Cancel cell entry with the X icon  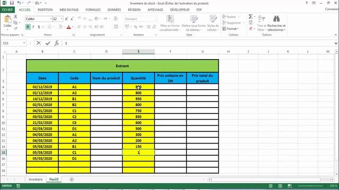click(x=39, y=43)
